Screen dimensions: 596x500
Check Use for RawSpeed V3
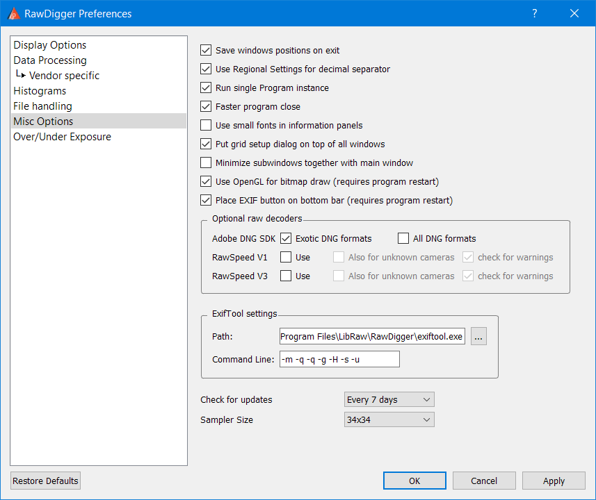(x=286, y=276)
